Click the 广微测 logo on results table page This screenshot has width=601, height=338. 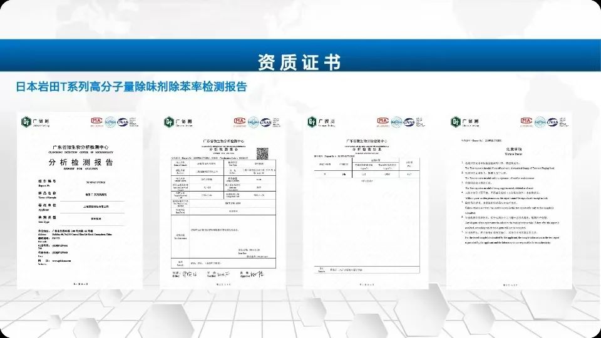321,122
